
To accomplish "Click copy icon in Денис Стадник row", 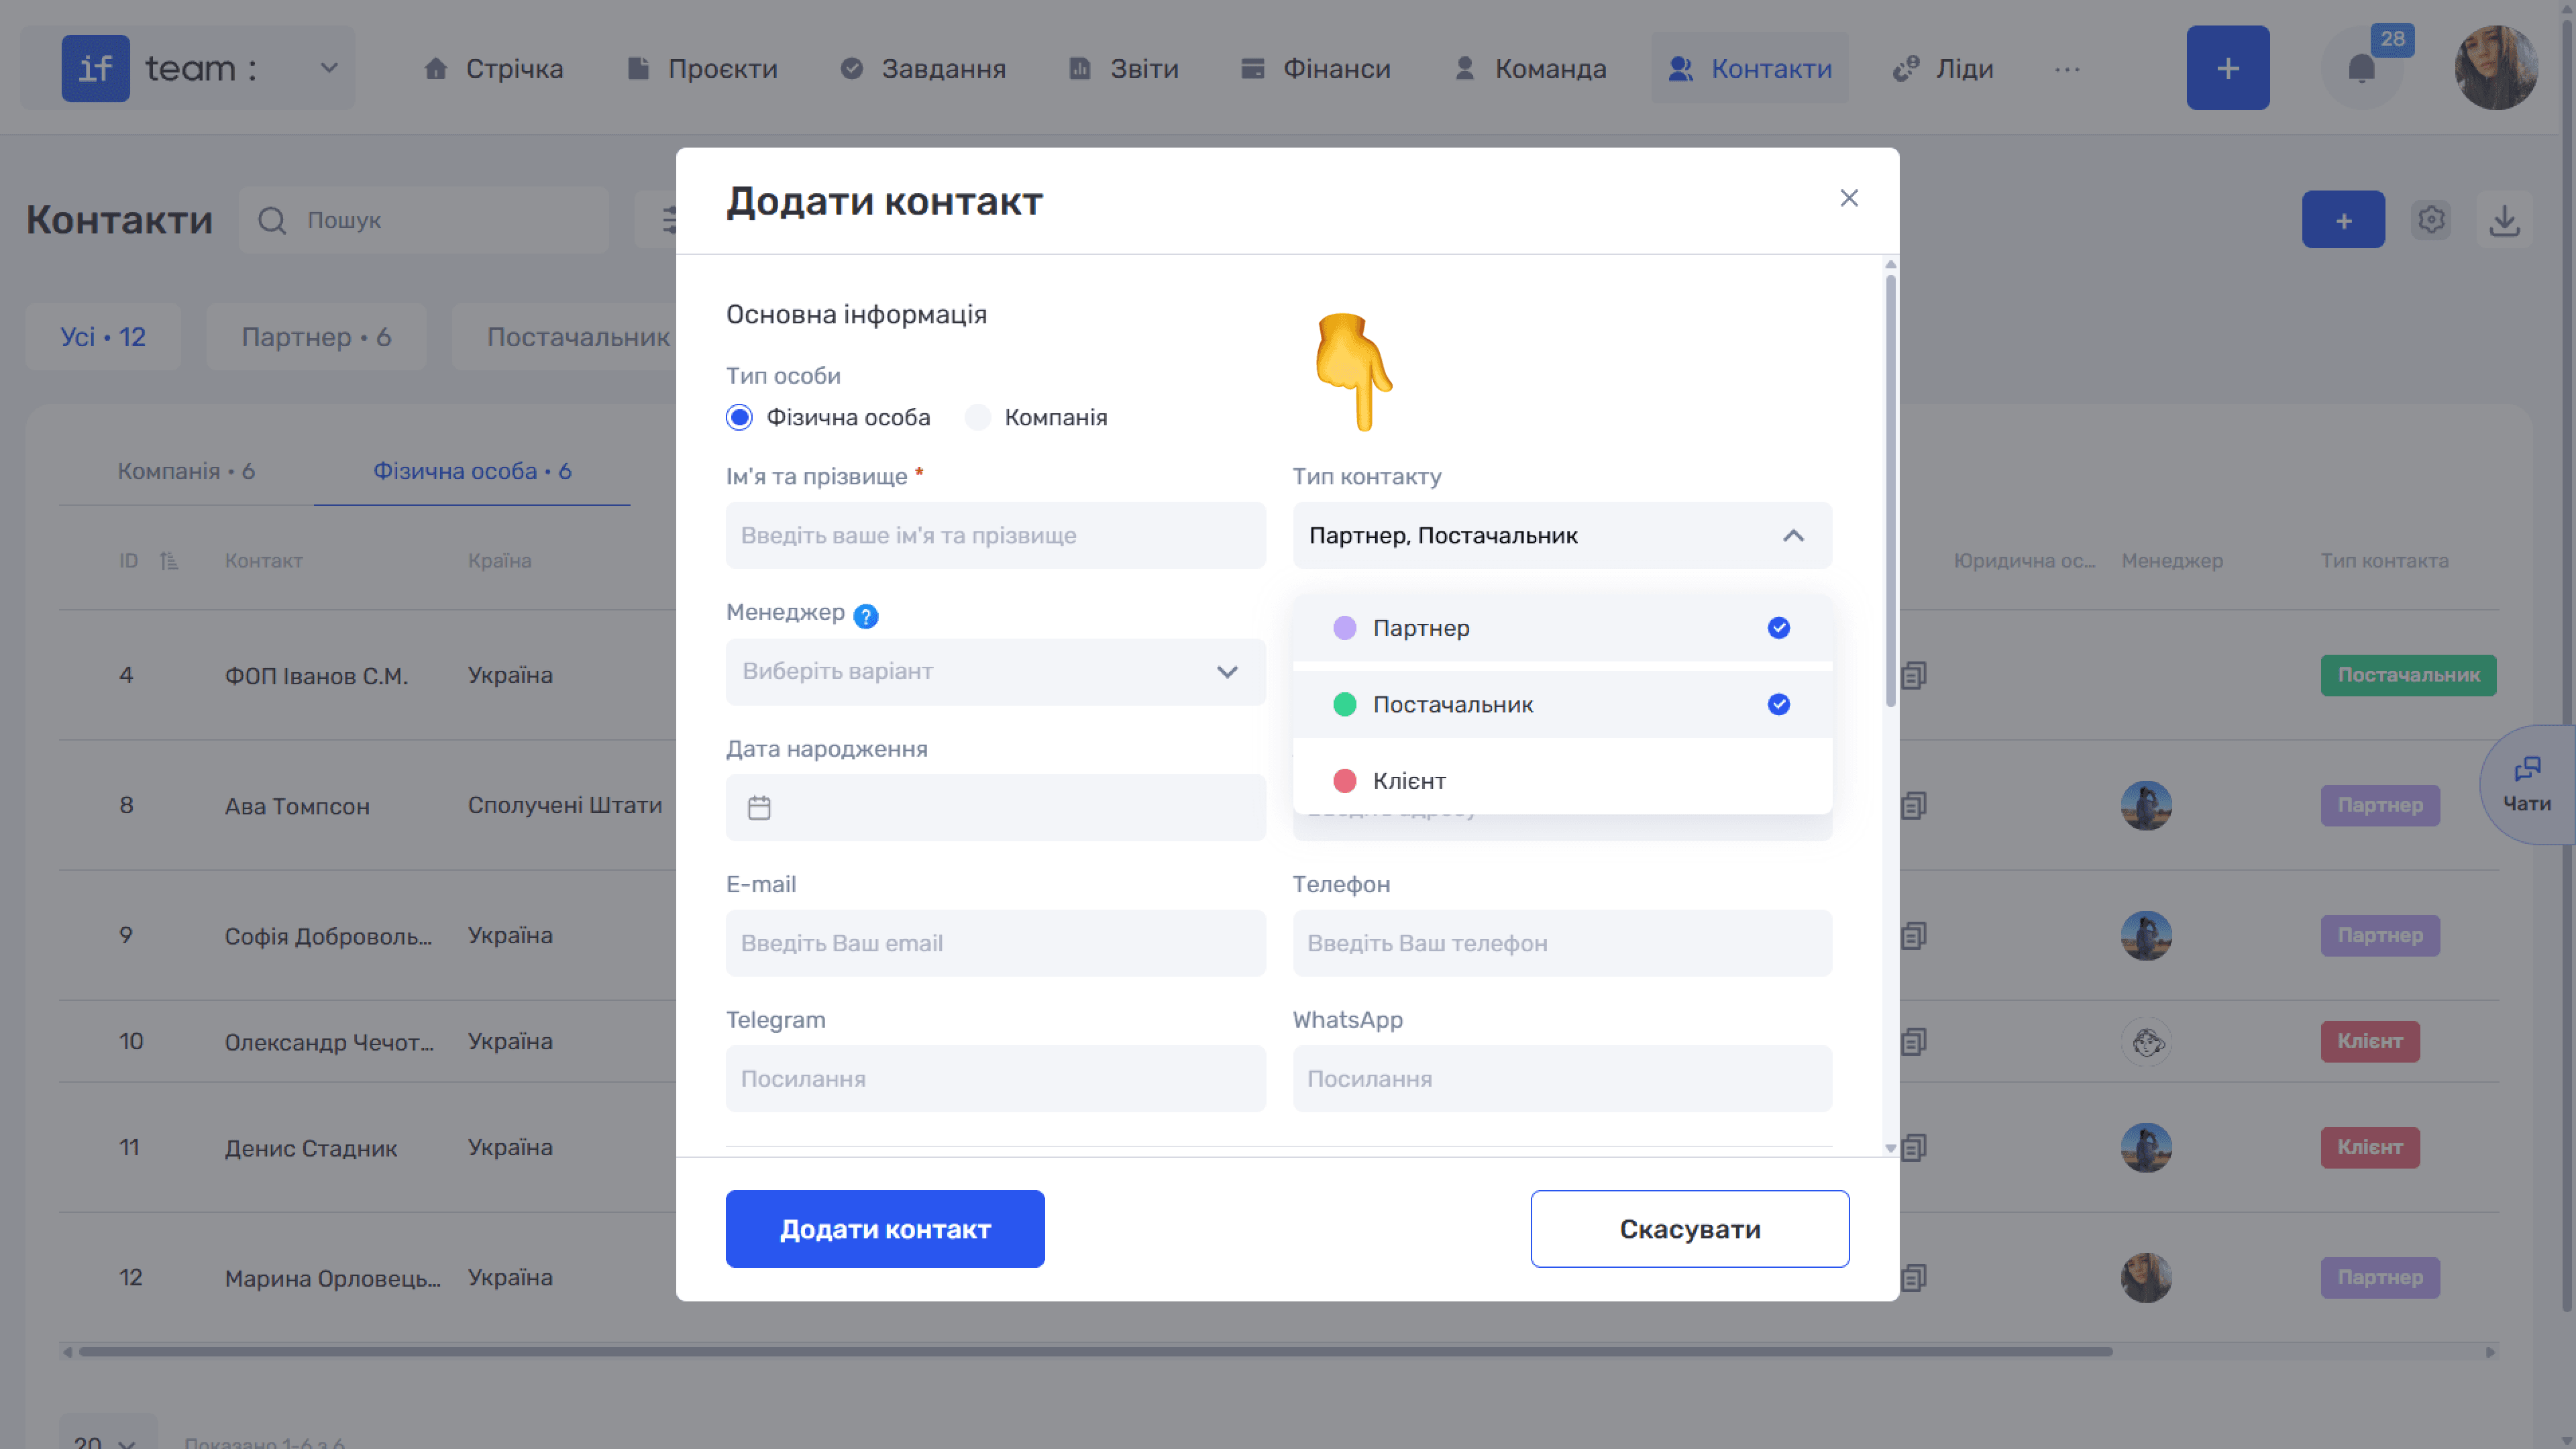I will [1913, 1147].
